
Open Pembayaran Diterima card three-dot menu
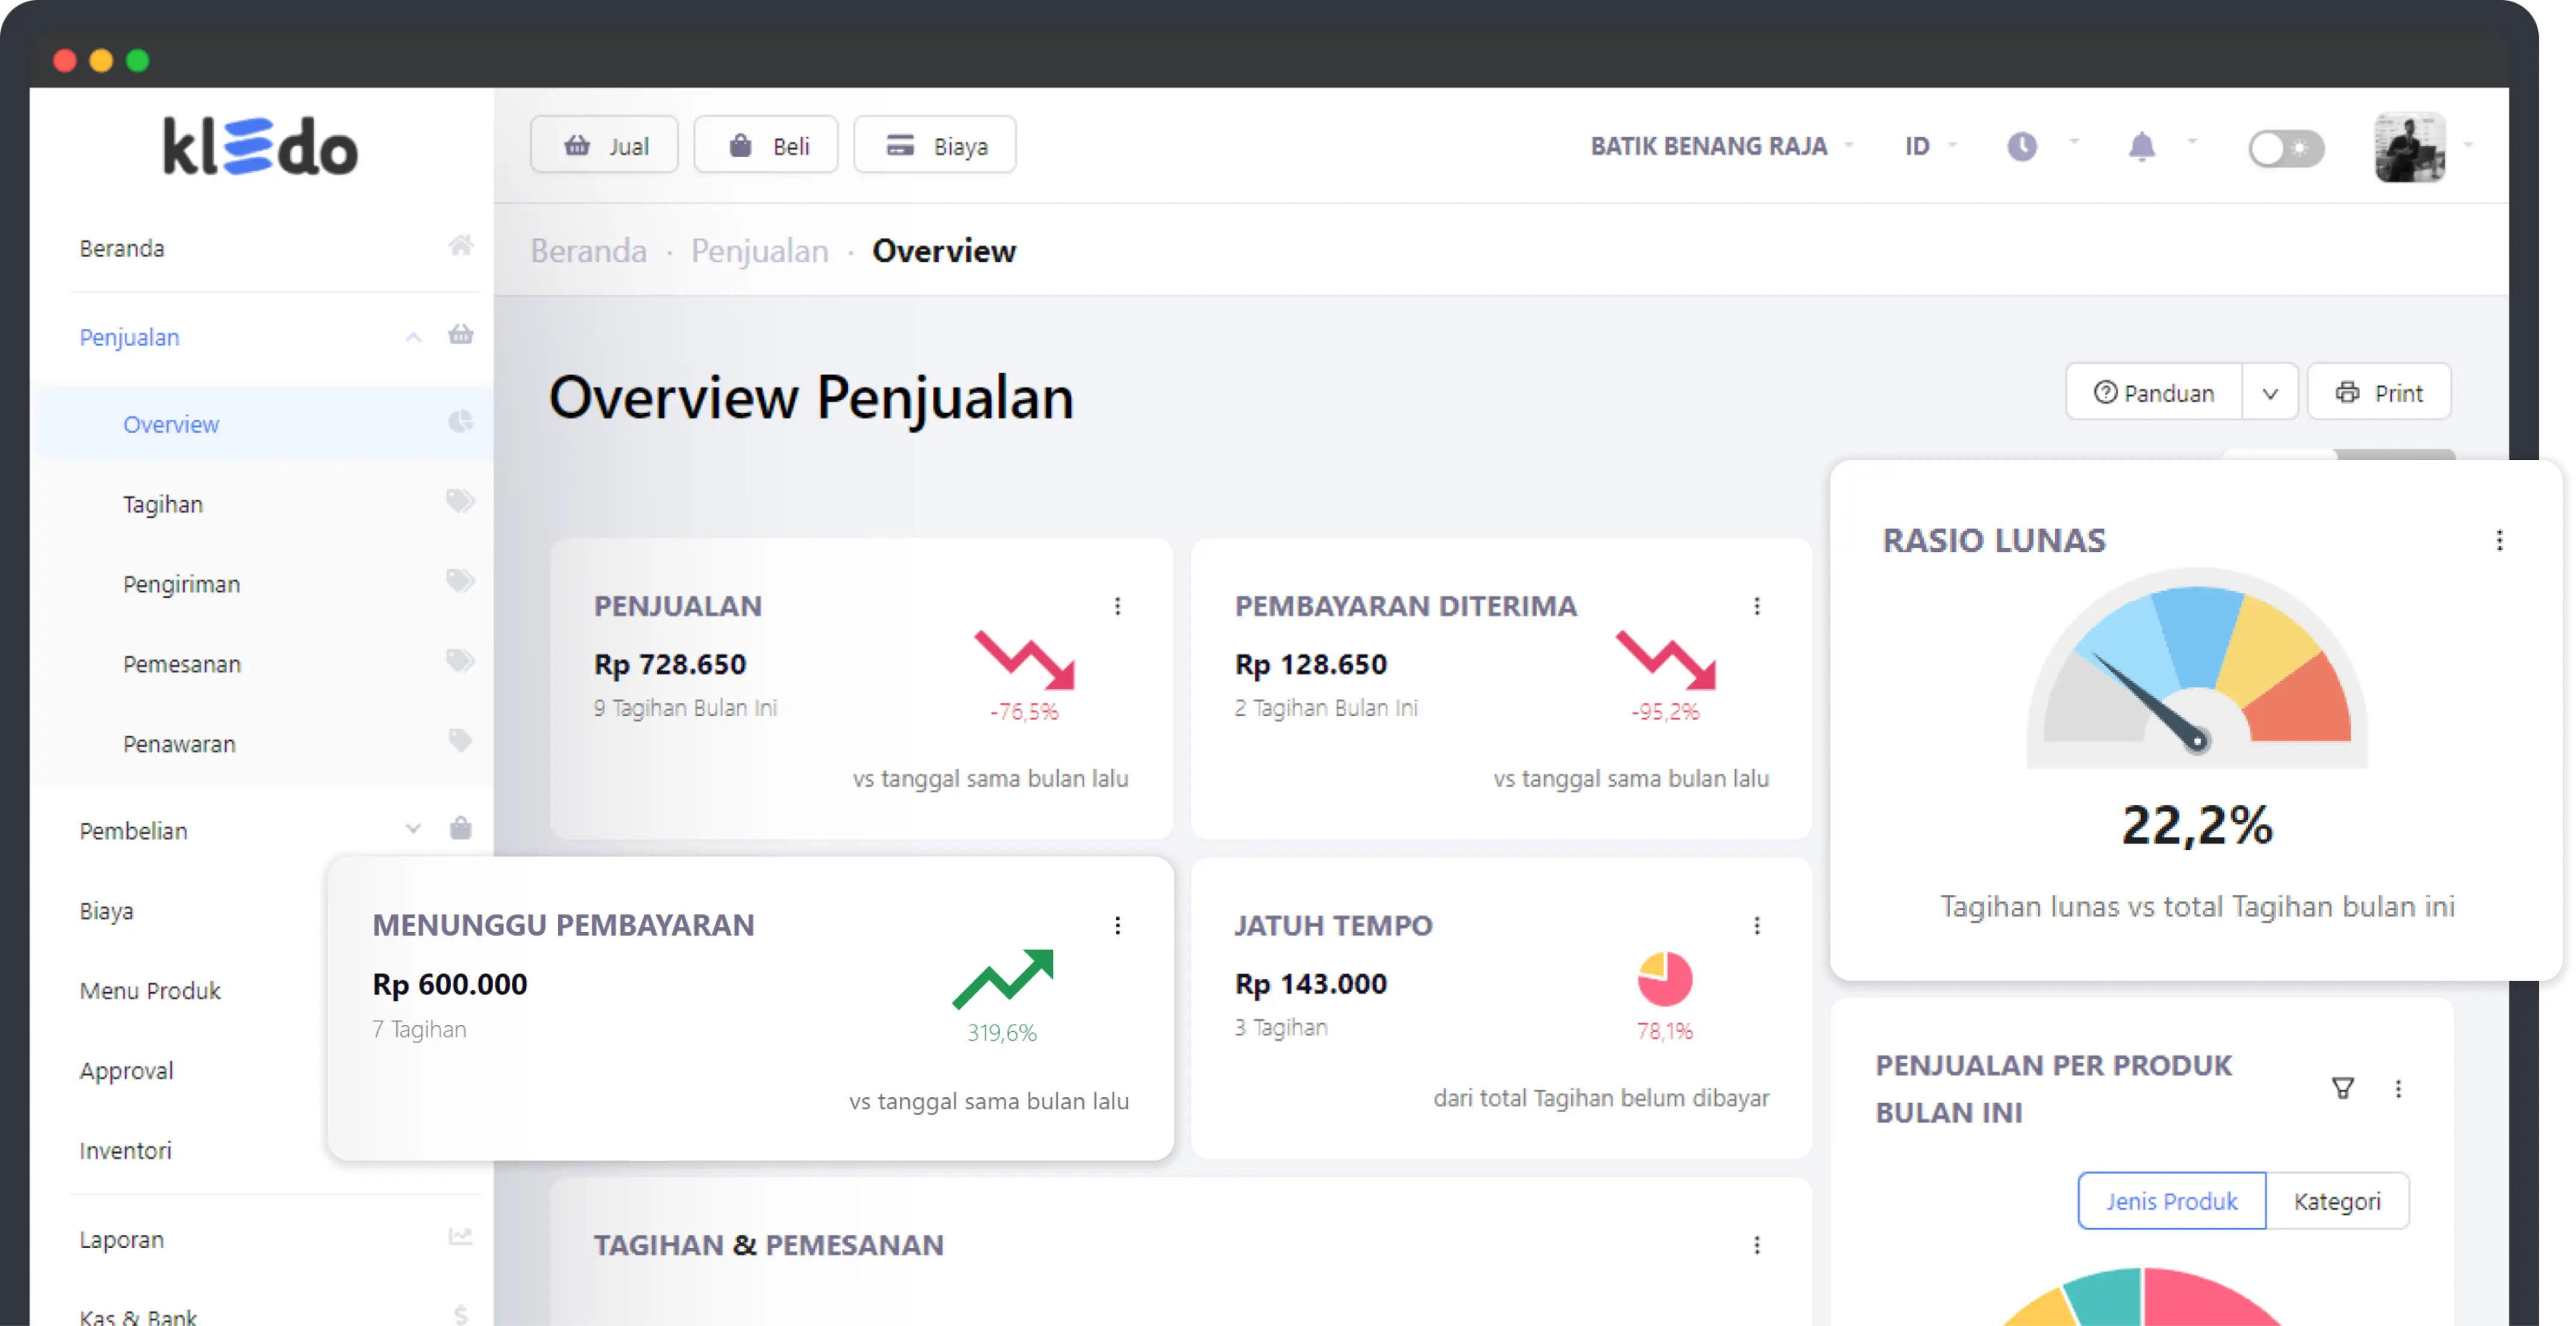pyautogui.click(x=1756, y=606)
